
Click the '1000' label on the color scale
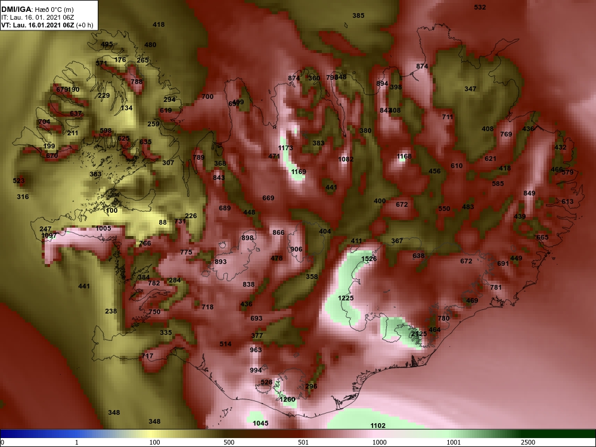(x=379, y=442)
